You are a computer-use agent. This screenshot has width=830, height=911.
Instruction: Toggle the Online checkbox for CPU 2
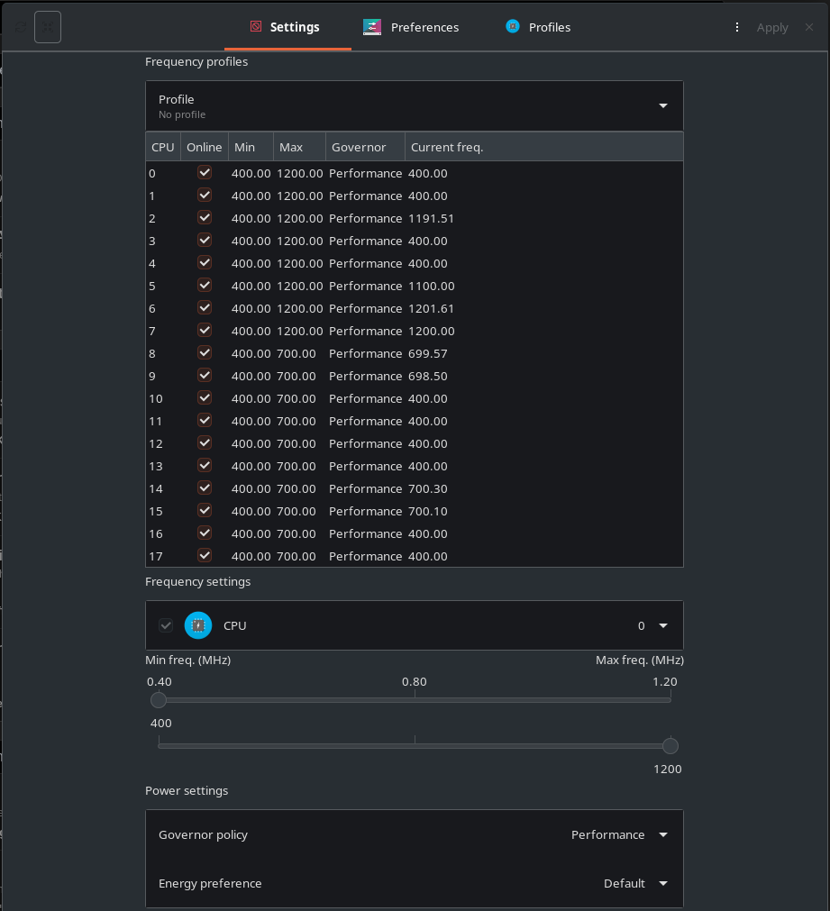(205, 218)
